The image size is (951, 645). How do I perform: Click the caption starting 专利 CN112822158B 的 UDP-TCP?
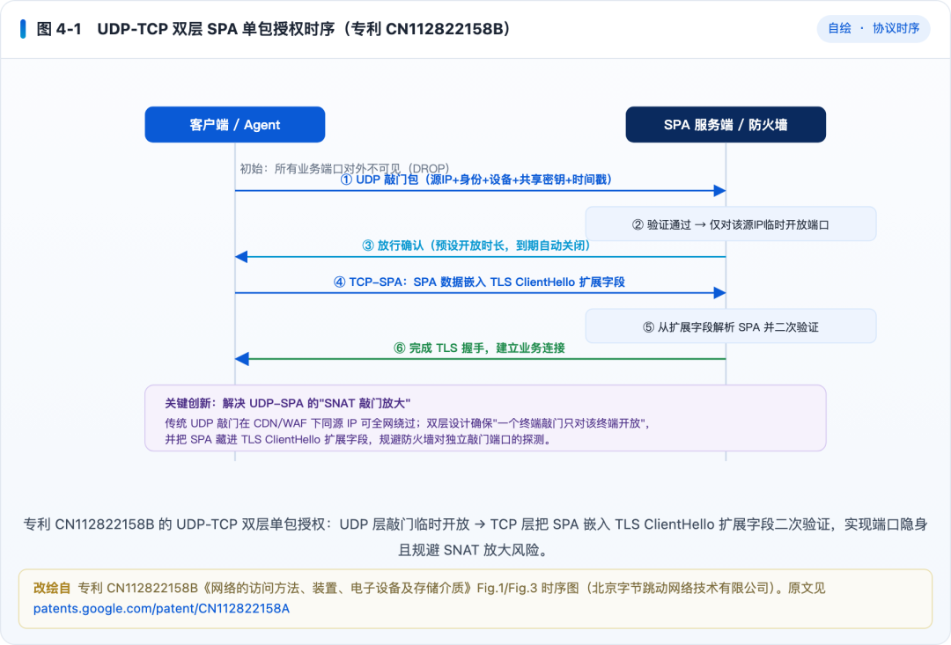[475, 524]
